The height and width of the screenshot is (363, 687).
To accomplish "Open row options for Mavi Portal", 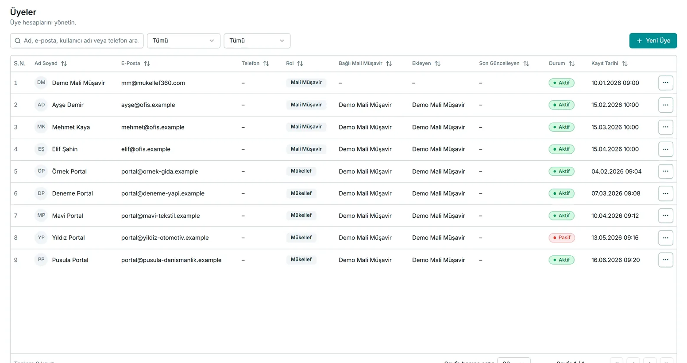I will [666, 216].
